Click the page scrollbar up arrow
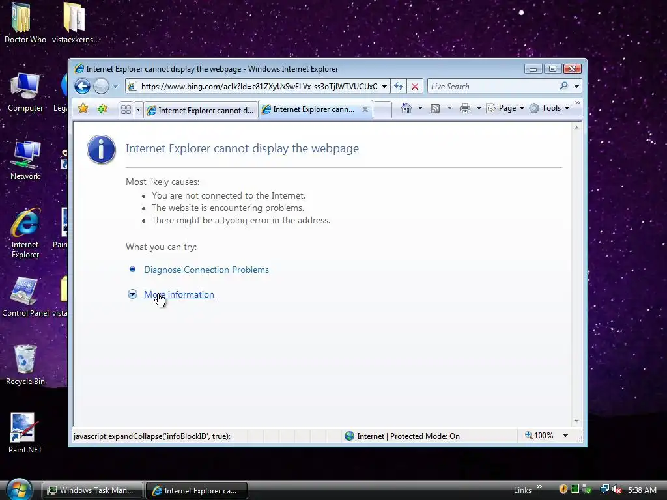The height and width of the screenshot is (500, 667). (x=576, y=128)
